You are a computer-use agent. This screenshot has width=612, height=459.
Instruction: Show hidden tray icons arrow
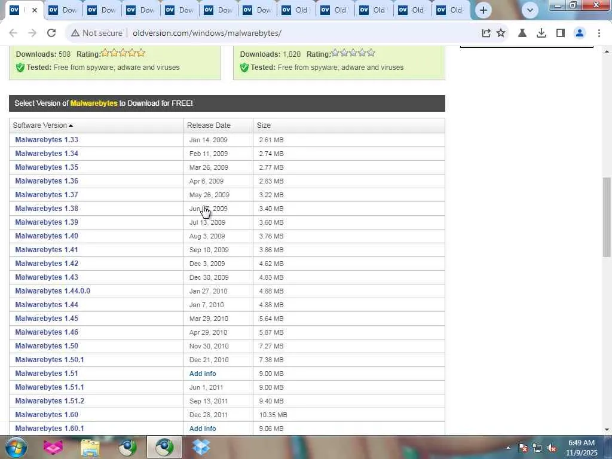click(508, 448)
